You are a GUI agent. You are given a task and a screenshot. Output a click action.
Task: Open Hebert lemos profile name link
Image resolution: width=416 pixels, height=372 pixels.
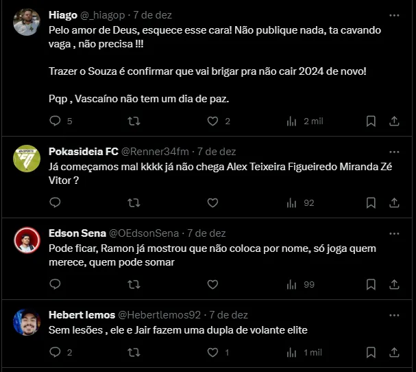82,315
